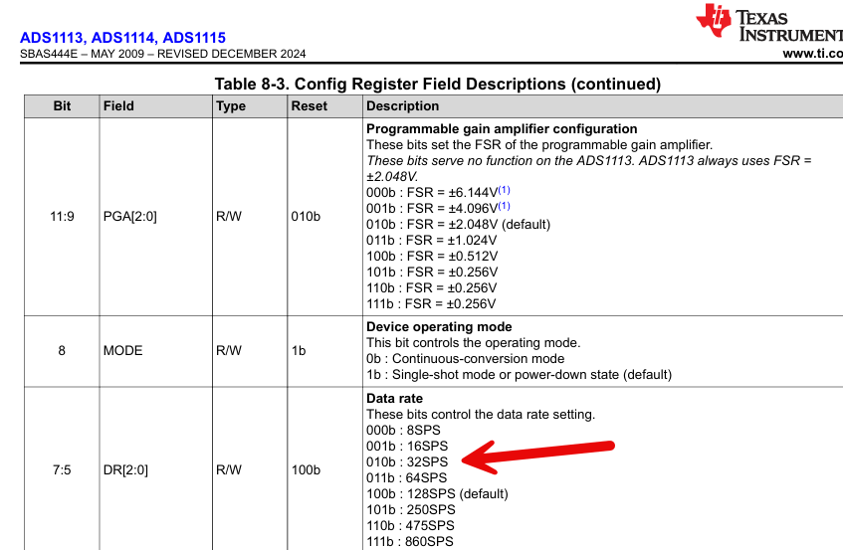The width and height of the screenshot is (843, 550).
Task: Open footnote (1) link after ±4.096V
Action: pyautogui.click(x=504, y=206)
